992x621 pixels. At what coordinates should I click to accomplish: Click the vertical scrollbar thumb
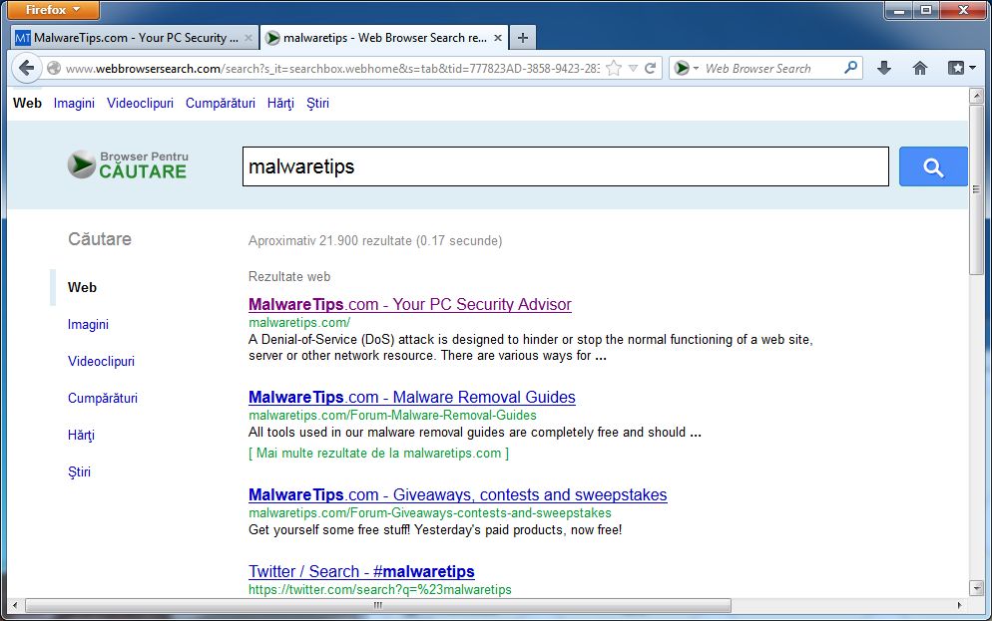point(976,189)
